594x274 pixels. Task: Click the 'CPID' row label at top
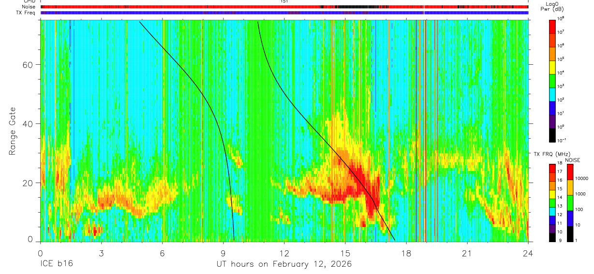[30, 1]
